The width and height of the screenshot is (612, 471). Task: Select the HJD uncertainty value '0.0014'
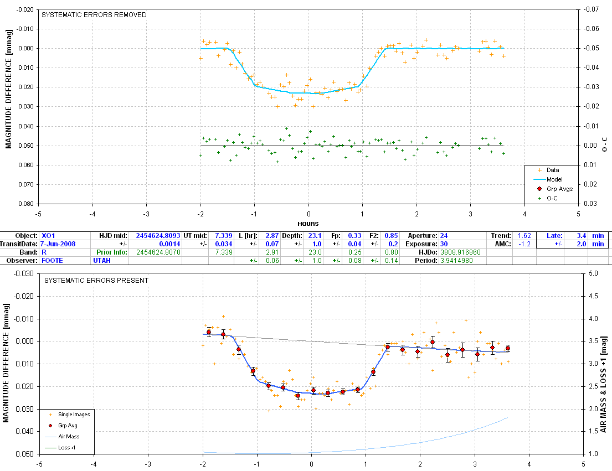(169, 244)
